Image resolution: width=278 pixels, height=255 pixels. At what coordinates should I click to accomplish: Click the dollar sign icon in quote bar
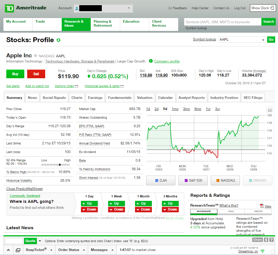tap(266, 240)
